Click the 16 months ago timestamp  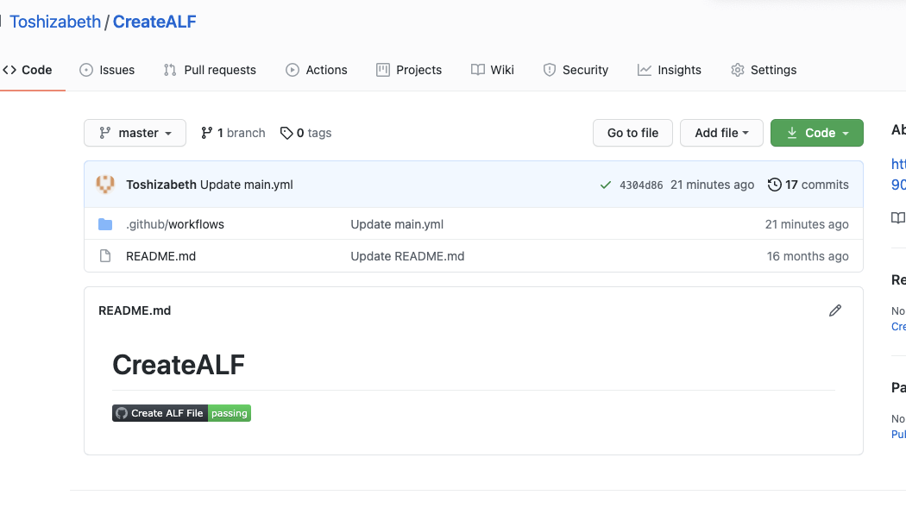pos(808,256)
